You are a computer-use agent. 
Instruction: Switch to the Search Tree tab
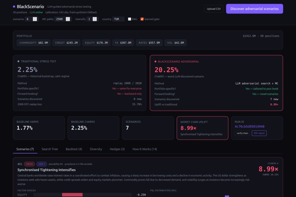click(x=50, y=149)
